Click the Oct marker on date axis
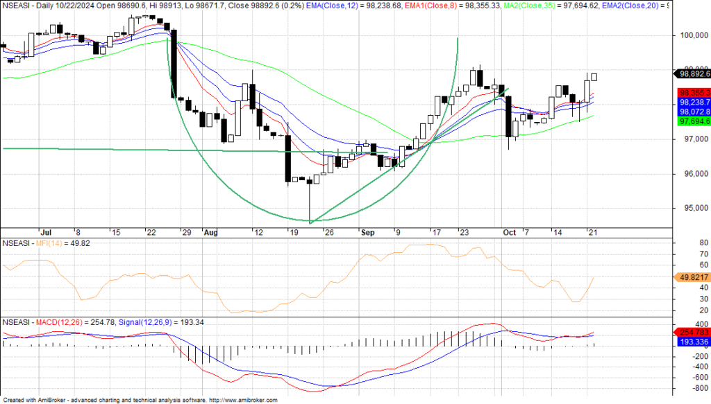 [x=510, y=232]
